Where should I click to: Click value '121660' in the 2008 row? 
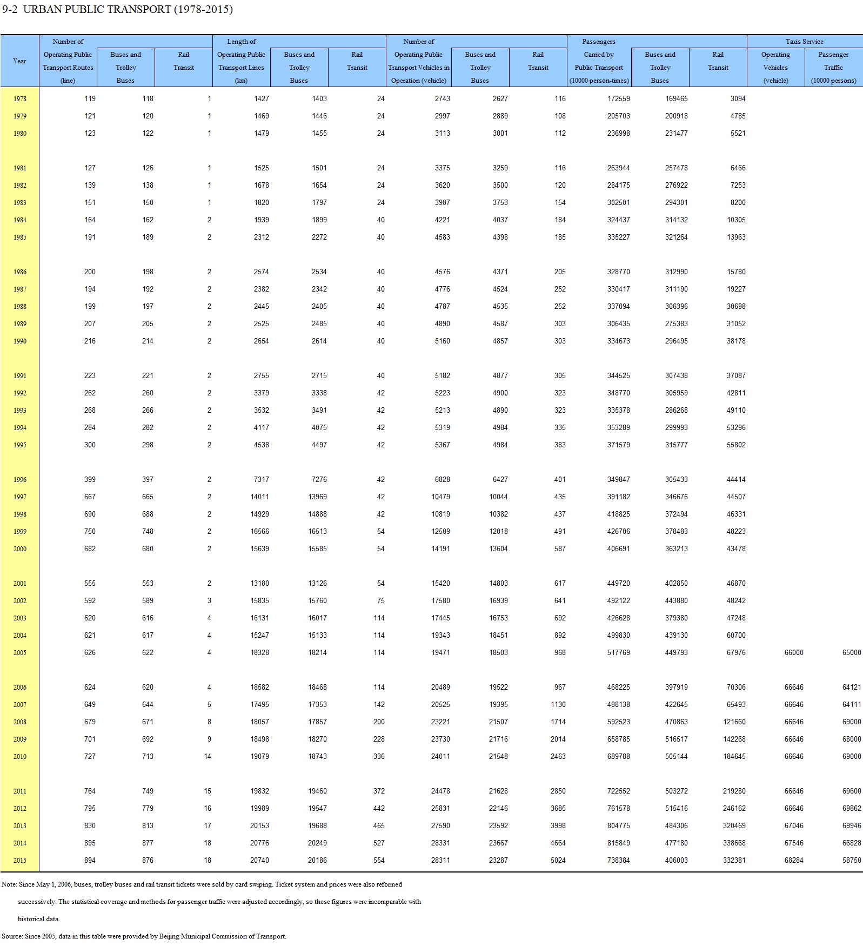click(734, 722)
